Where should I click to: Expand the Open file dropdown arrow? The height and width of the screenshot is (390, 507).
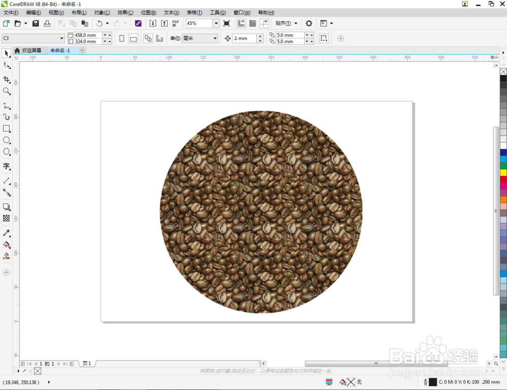point(26,23)
